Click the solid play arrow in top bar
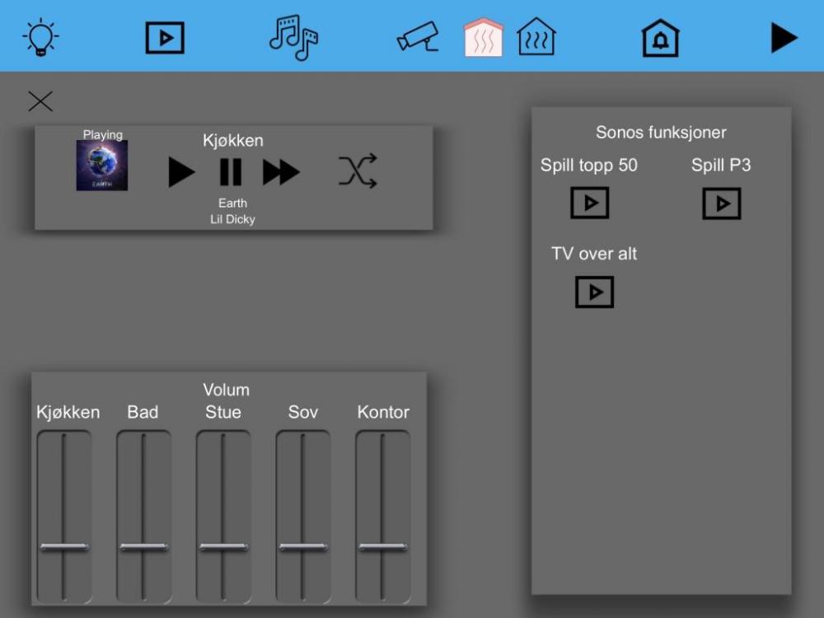Image resolution: width=824 pixels, height=618 pixels. point(784,38)
